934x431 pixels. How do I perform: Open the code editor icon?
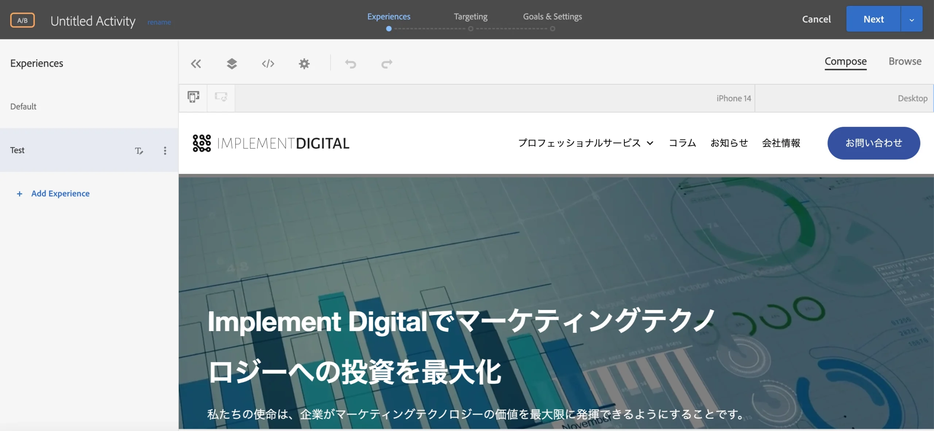[268, 64]
